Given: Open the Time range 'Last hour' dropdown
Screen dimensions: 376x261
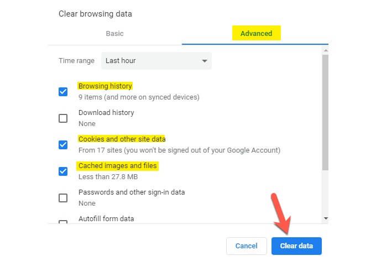Looking at the screenshot, I should [156, 61].
